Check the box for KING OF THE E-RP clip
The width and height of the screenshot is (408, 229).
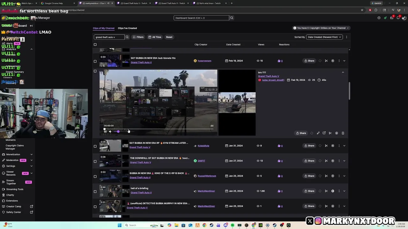pyautogui.click(x=95, y=177)
